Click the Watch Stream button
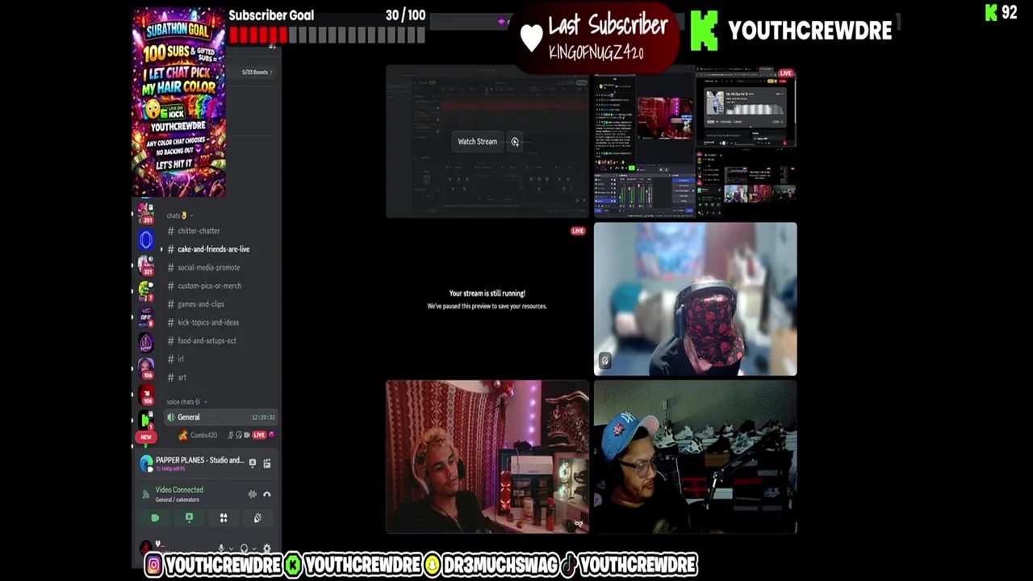Viewport: 1033px width, 581px height. tap(478, 142)
